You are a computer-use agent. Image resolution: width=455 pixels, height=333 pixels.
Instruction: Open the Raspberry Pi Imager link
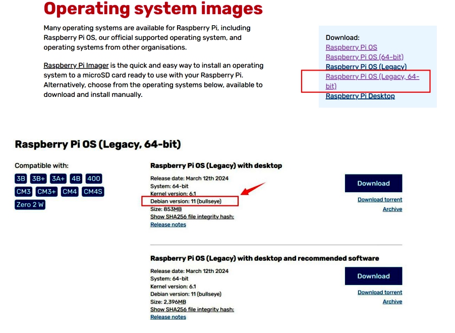(x=76, y=66)
